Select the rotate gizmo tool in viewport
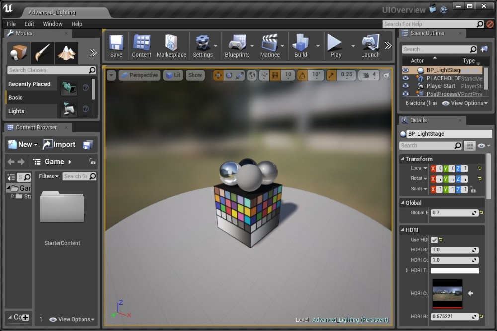The height and width of the screenshot is (331, 497). 229,75
